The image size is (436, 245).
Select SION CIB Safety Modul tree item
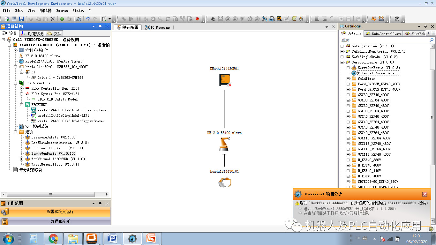tap(57, 99)
